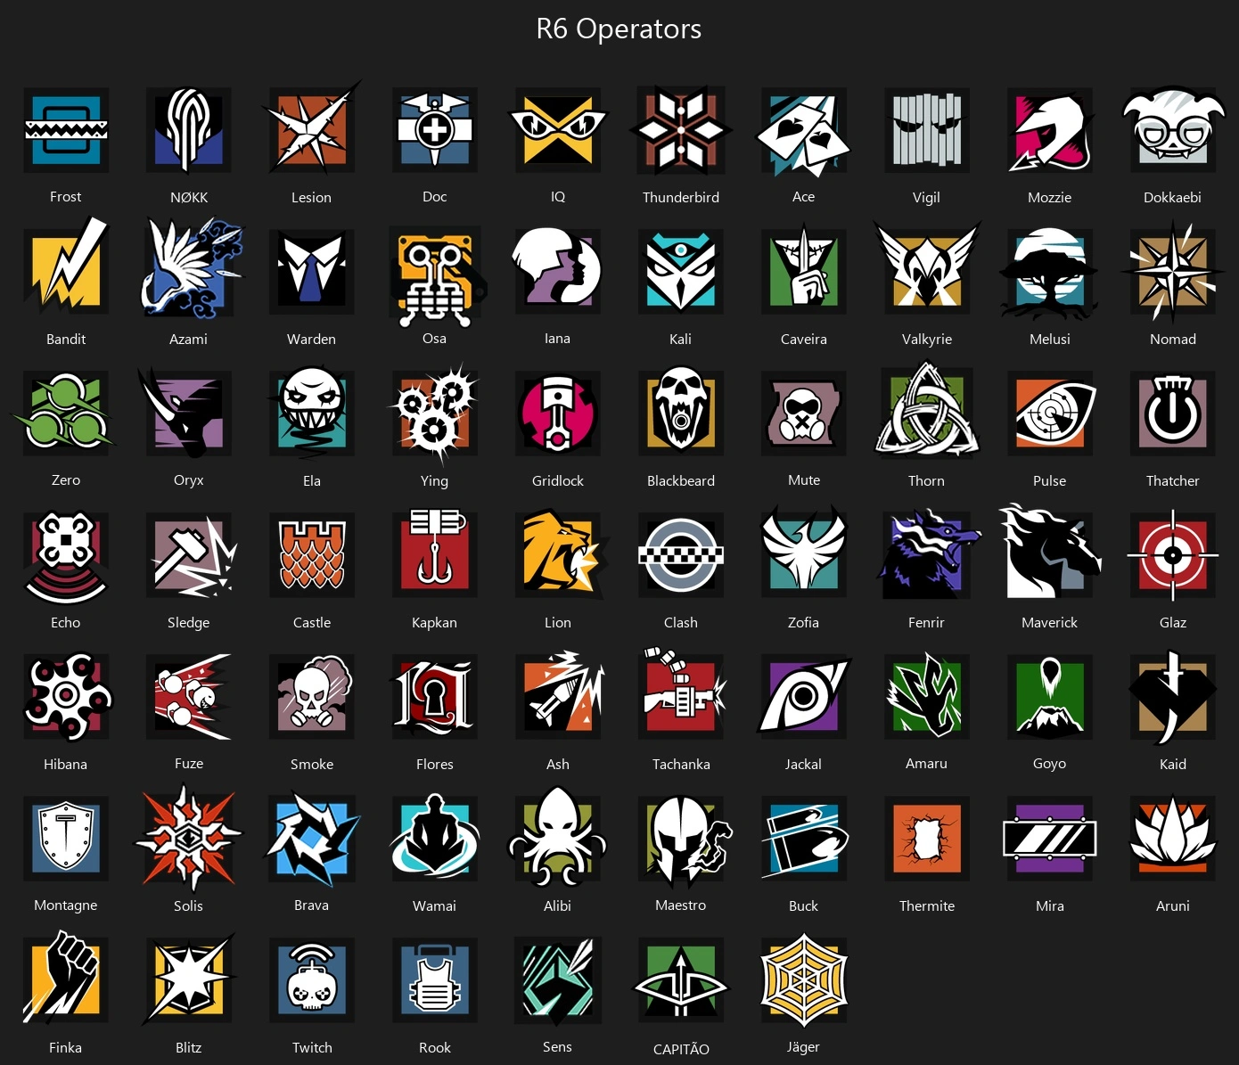The width and height of the screenshot is (1239, 1065).
Task: Select the Lion operator icon
Action: click(x=560, y=554)
